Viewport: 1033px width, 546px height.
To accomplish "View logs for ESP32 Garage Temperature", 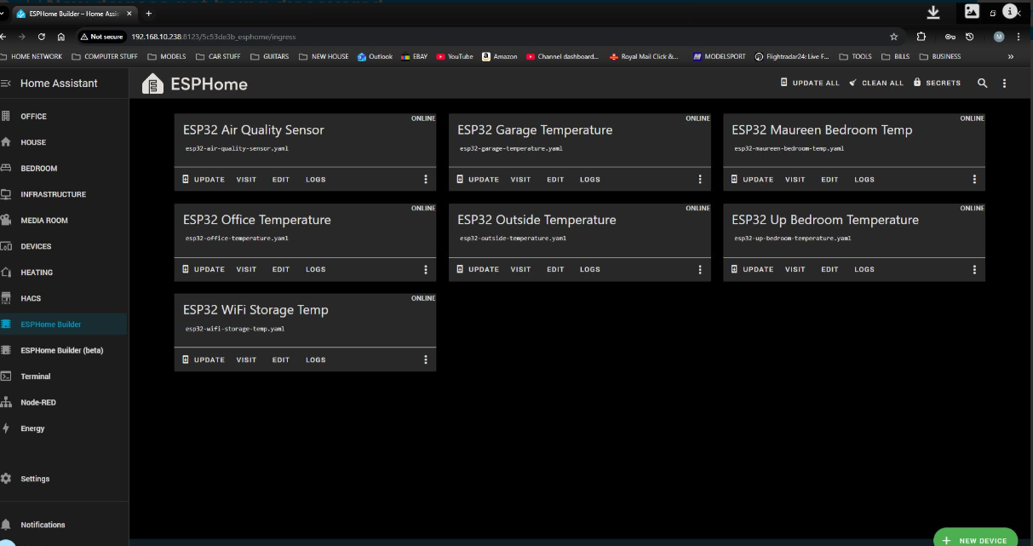I will 590,180.
